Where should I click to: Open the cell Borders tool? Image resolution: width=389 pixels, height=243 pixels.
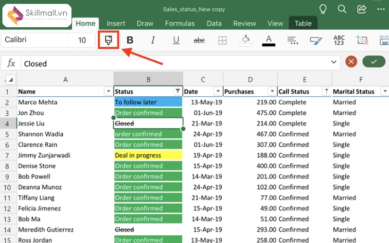tap(222, 40)
